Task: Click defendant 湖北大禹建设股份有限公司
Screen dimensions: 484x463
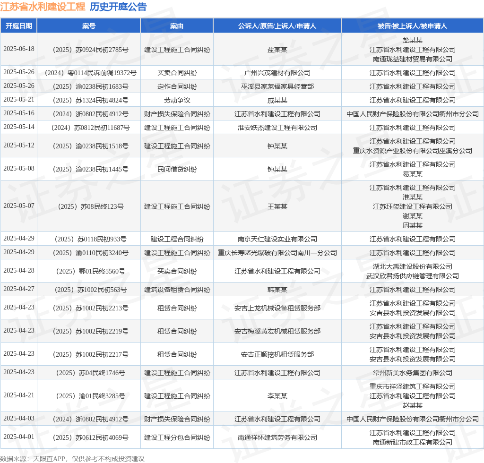Action: [412, 266]
